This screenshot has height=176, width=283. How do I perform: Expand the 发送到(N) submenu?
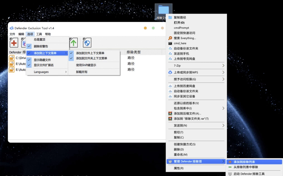pyautogui.click(x=196, y=126)
